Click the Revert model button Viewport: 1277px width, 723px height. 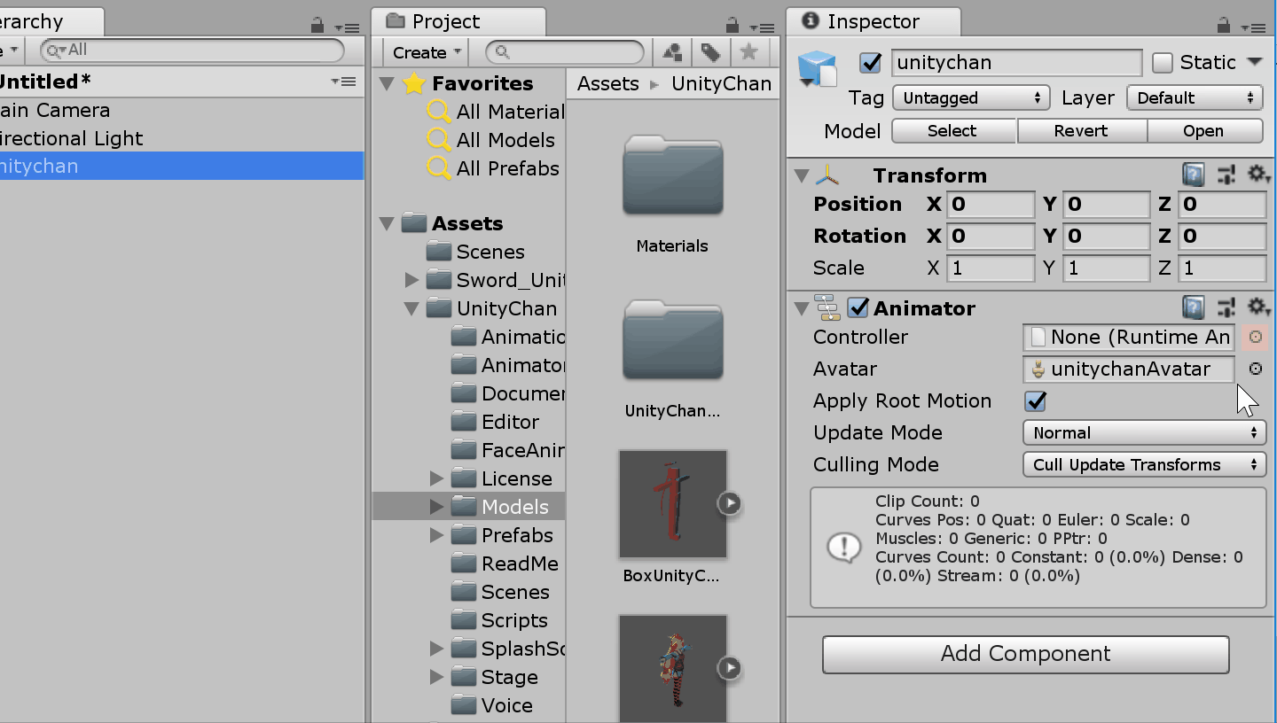(1080, 130)
